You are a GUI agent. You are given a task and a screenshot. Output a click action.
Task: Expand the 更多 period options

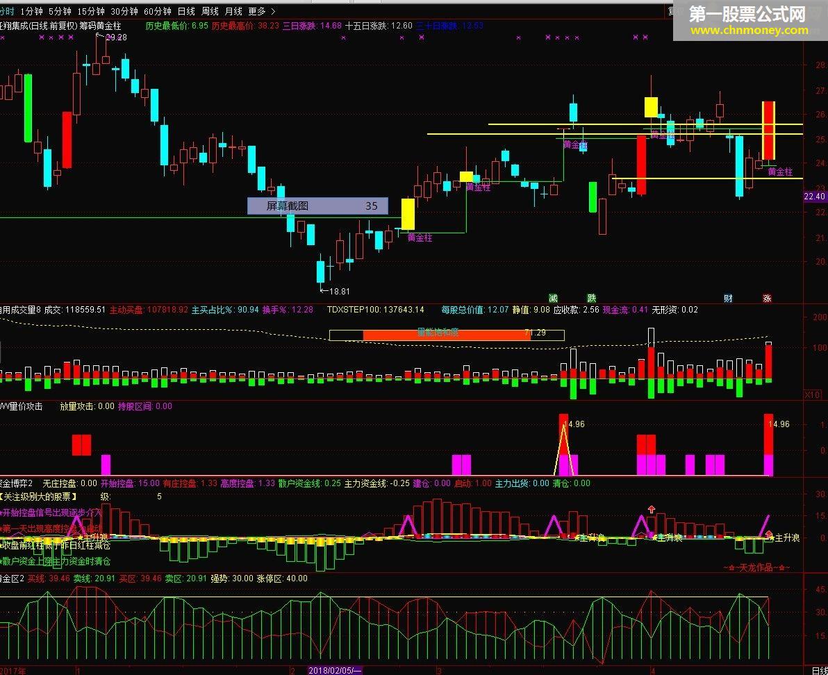pyautogui.click(x=262, y=11)
